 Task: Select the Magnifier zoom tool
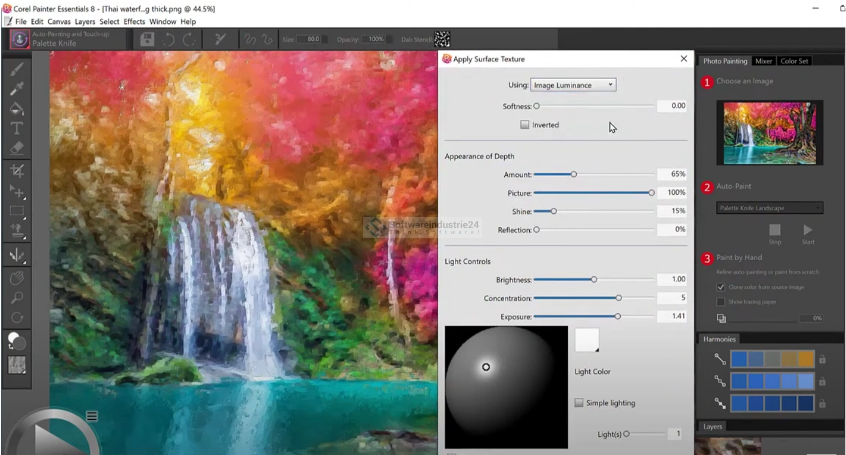[x=17, y=298]
